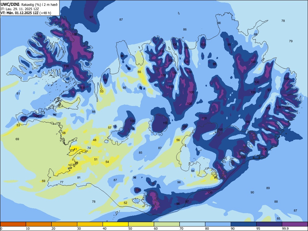Viewport: 308px width, 231px height.
Task: Click the humidity value '51' on the map
Action: [x=96, y=159]
